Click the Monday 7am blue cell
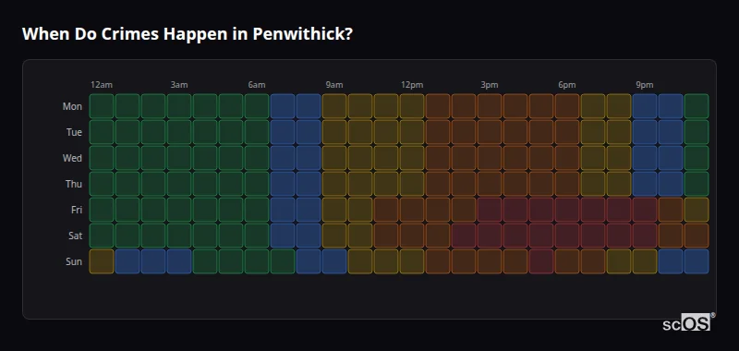The width and height of the screenshot is (739, 351). click(x=283, y=106)
